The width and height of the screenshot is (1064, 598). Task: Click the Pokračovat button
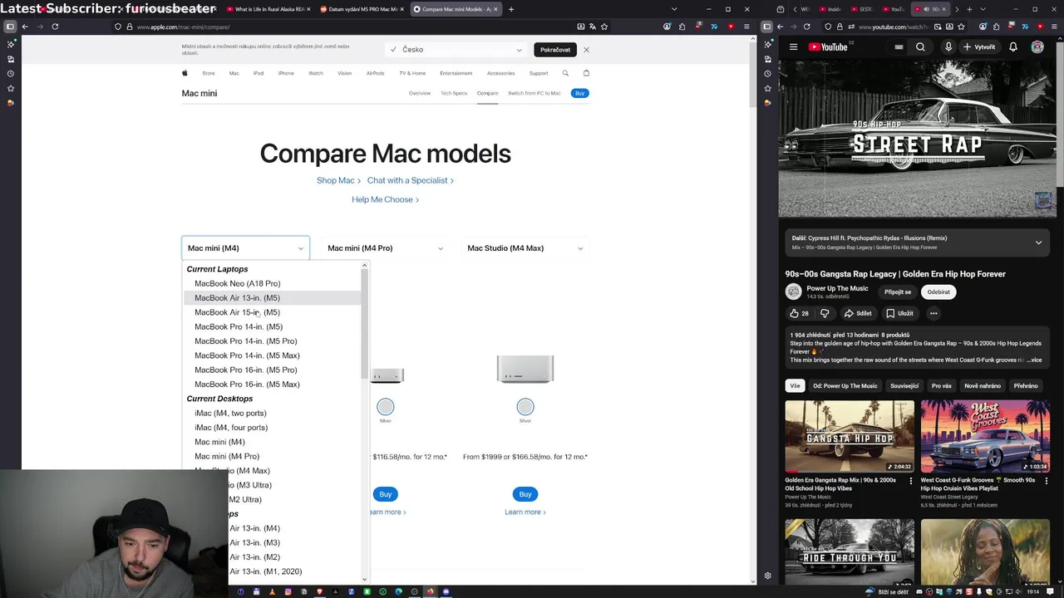555,50
